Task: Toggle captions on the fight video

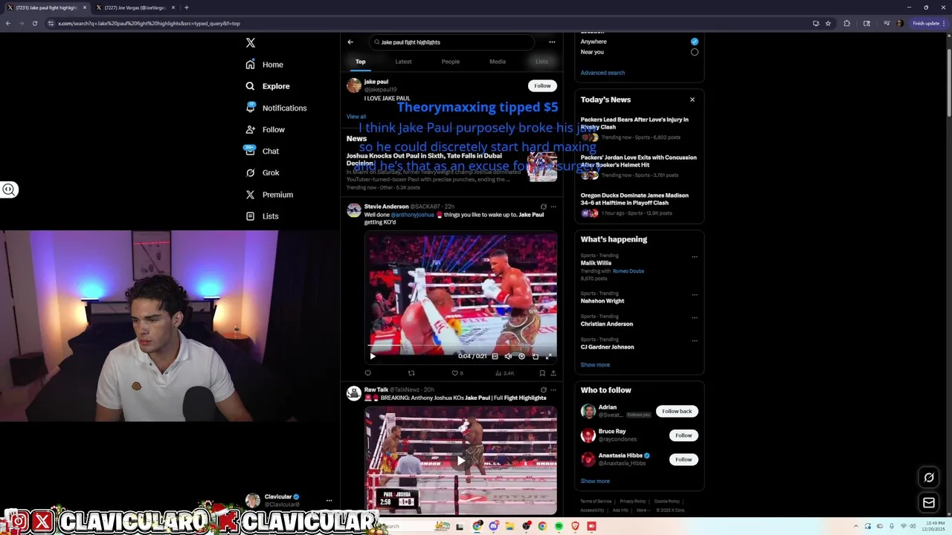Action: point(495,356)
